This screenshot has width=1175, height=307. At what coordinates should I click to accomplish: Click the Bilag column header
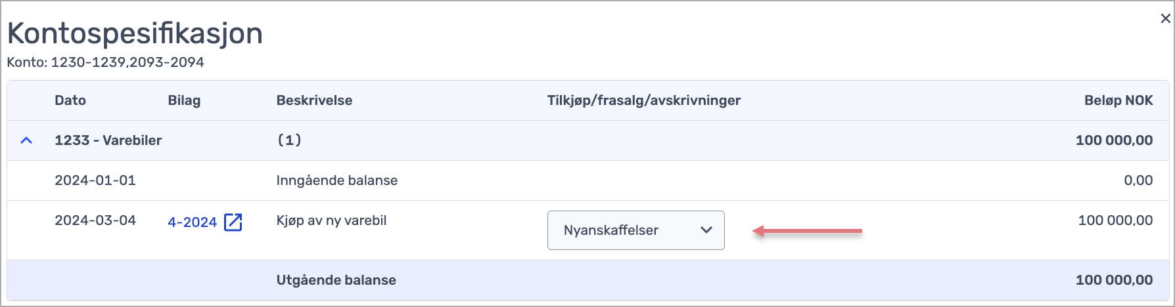[x=184, y=100]
